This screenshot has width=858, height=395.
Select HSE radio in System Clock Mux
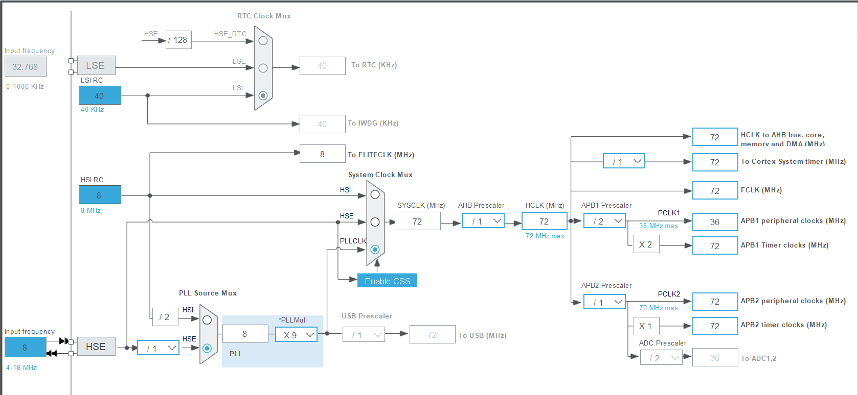375,222
